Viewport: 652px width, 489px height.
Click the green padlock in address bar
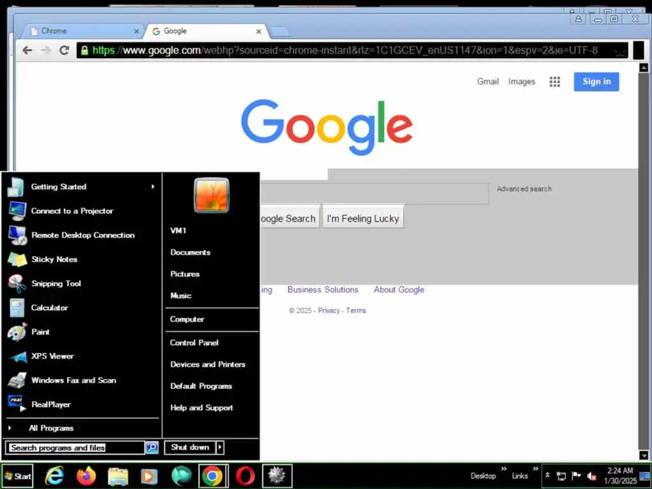pyautogui.click(x=85, y=51)
